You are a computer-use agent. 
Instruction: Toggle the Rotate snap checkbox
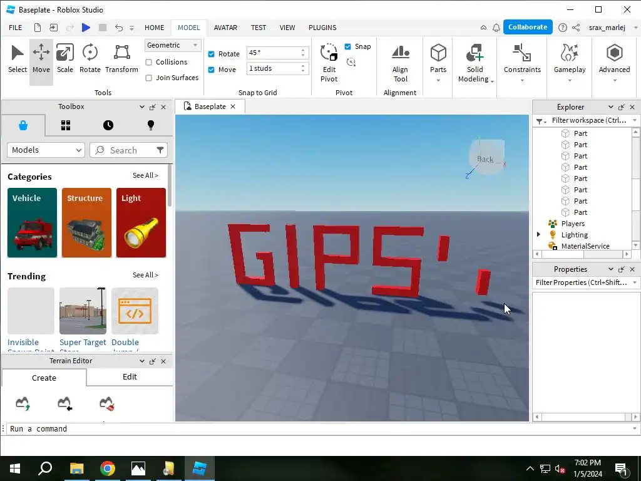tap(212, 54)
